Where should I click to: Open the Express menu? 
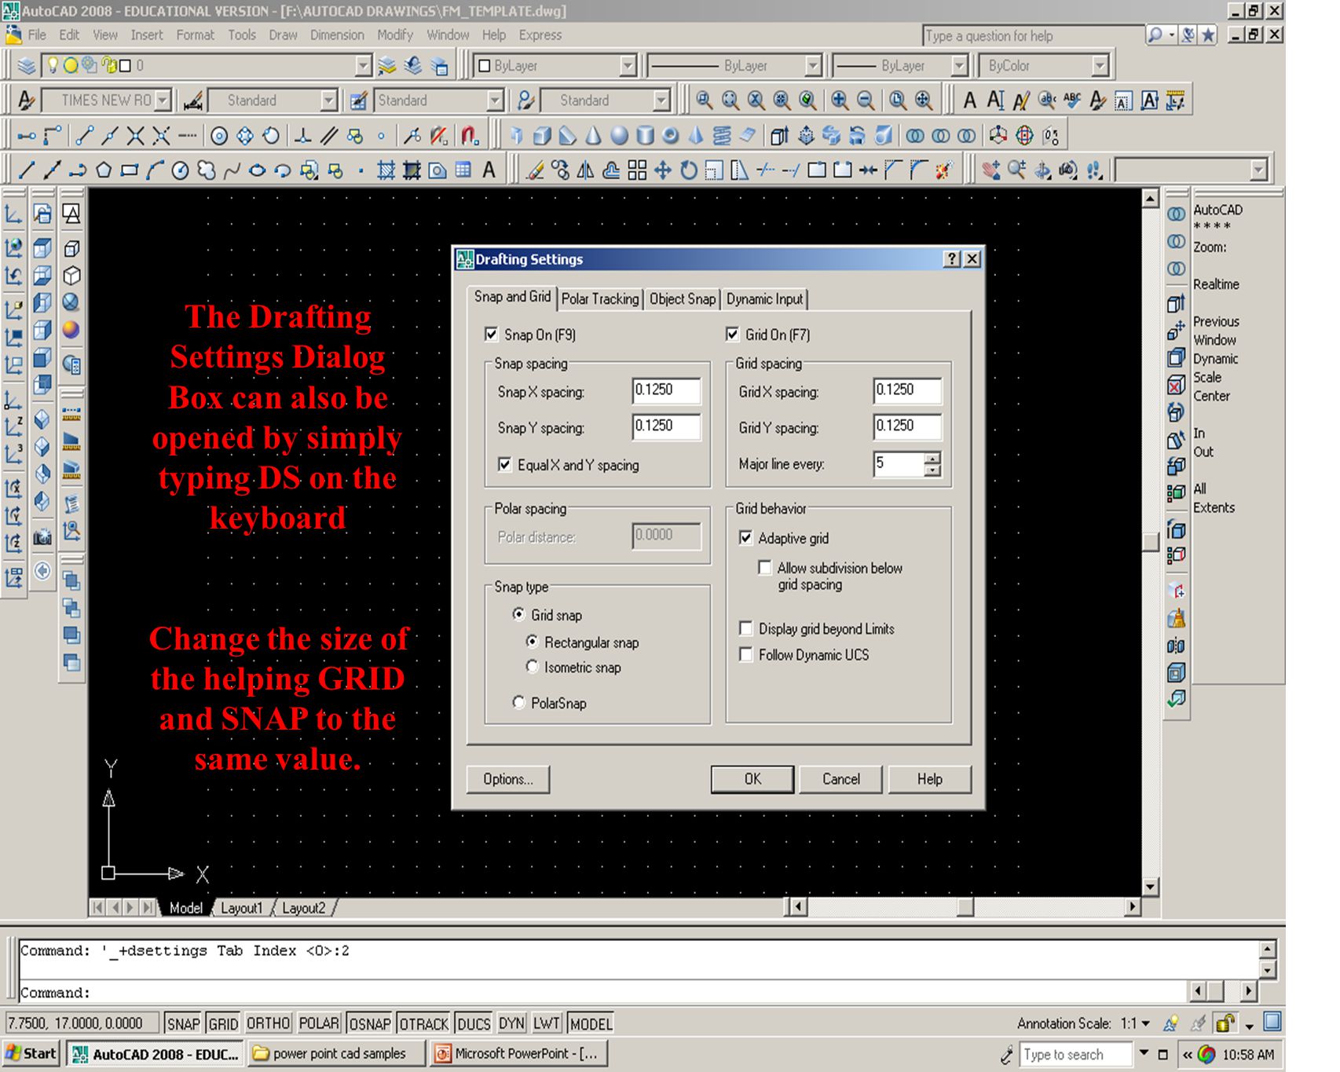540,35
